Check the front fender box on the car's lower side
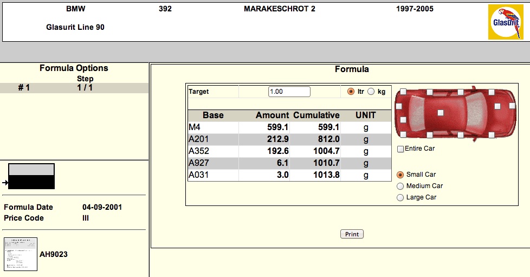Viewport: 530px width, 277px height. (x=491, y=134)
